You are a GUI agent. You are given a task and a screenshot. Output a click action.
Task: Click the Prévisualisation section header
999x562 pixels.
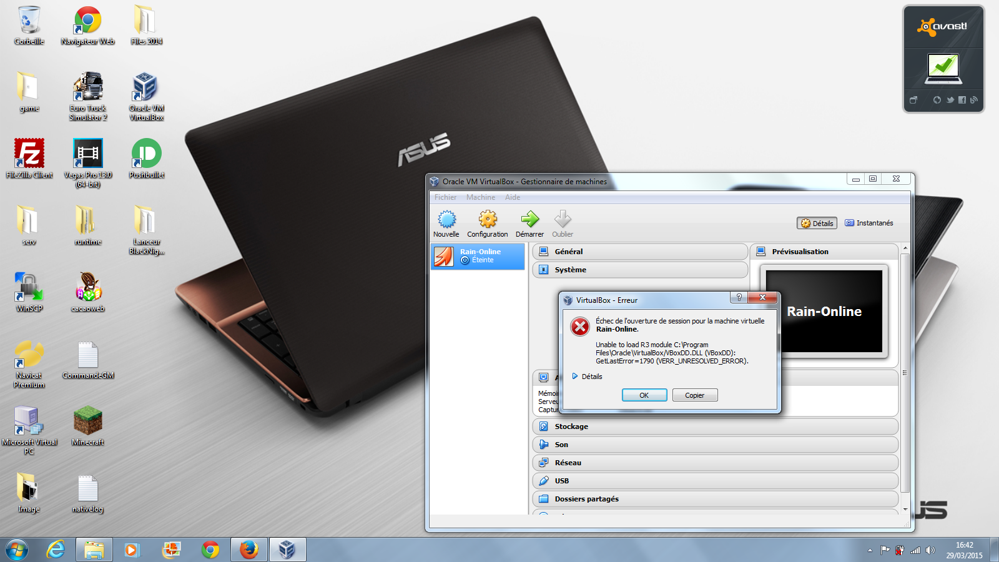coord(824,252)
